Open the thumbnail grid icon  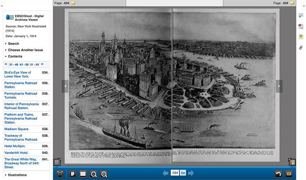click(57, 162)
